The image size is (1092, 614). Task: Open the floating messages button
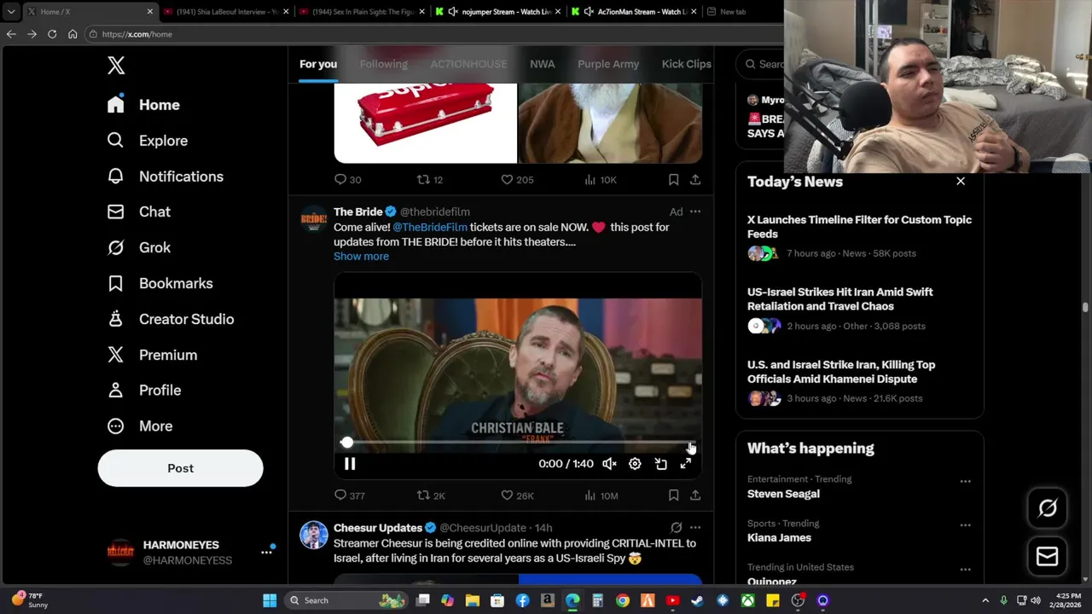1048,557
